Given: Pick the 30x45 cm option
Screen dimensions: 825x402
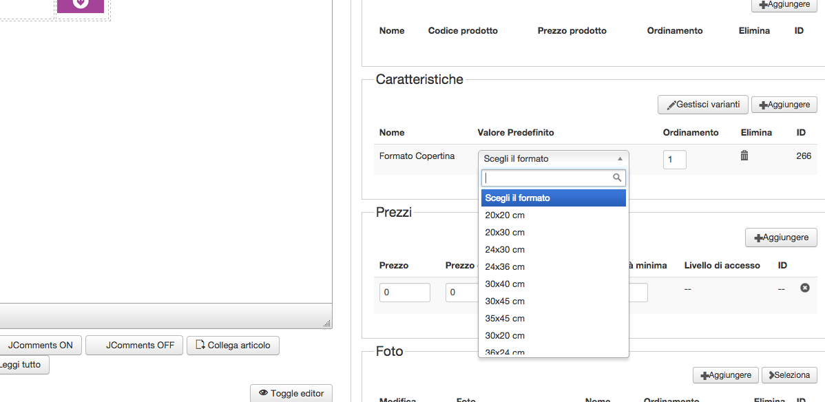Looking at the screenshot, I should (x=505, y=301).
